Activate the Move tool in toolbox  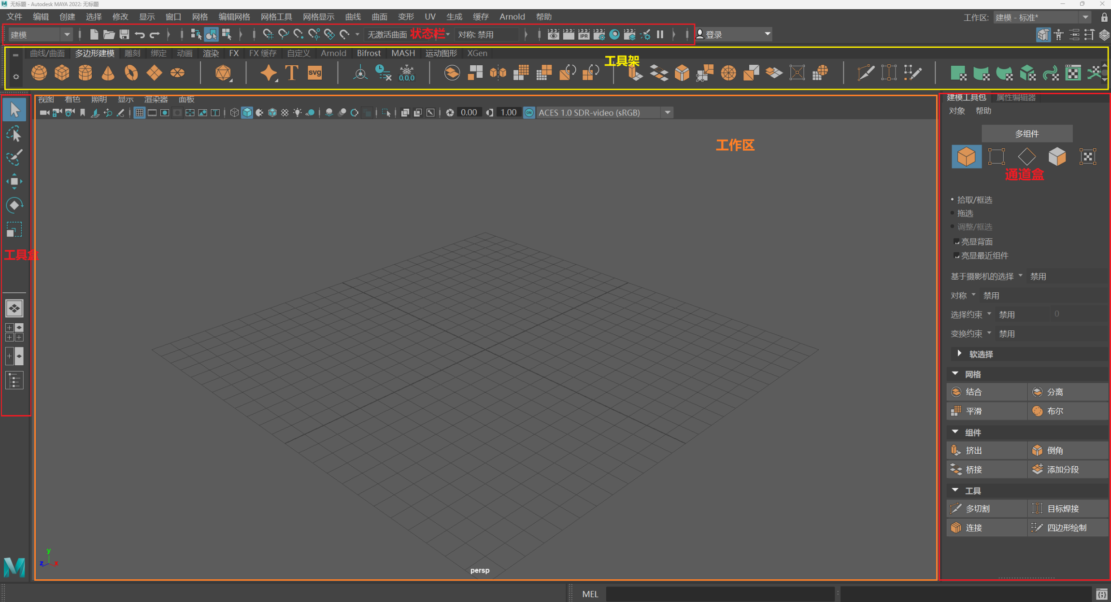point(14,182)
